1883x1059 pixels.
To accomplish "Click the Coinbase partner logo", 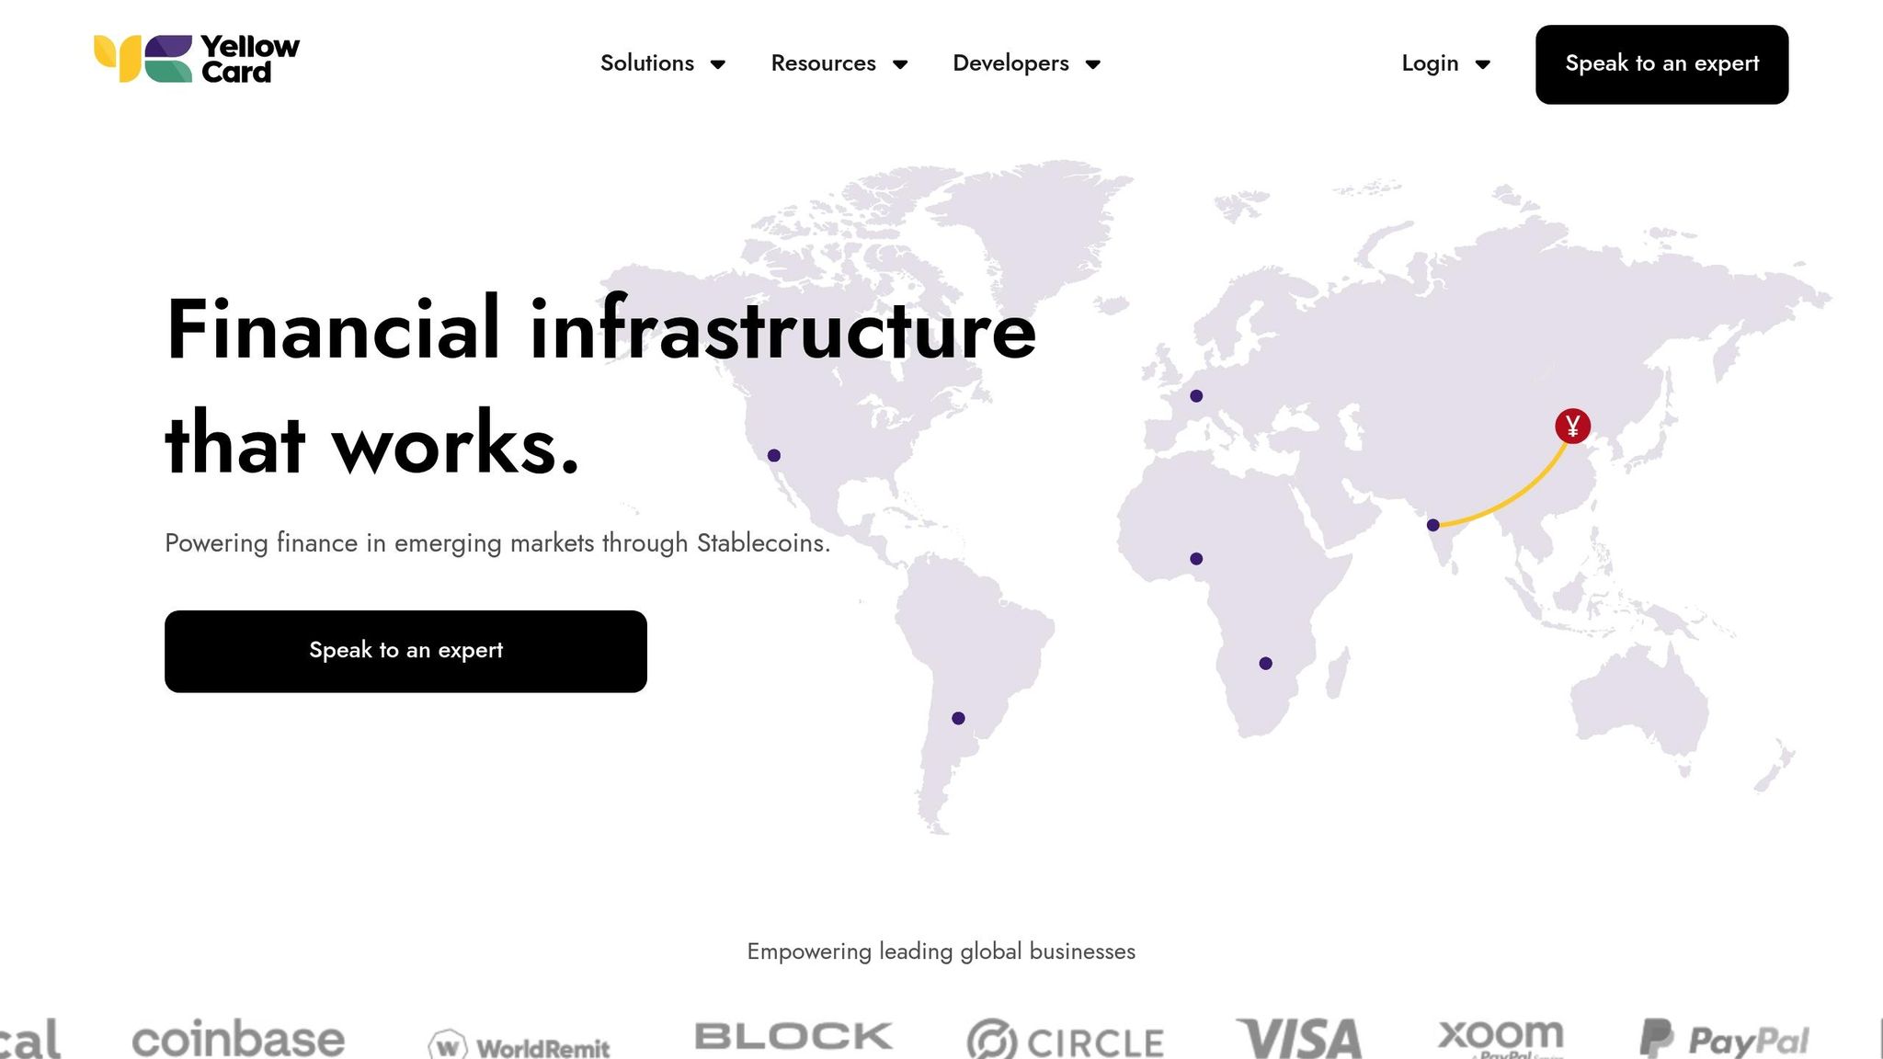I will (x=238, y=1039).
